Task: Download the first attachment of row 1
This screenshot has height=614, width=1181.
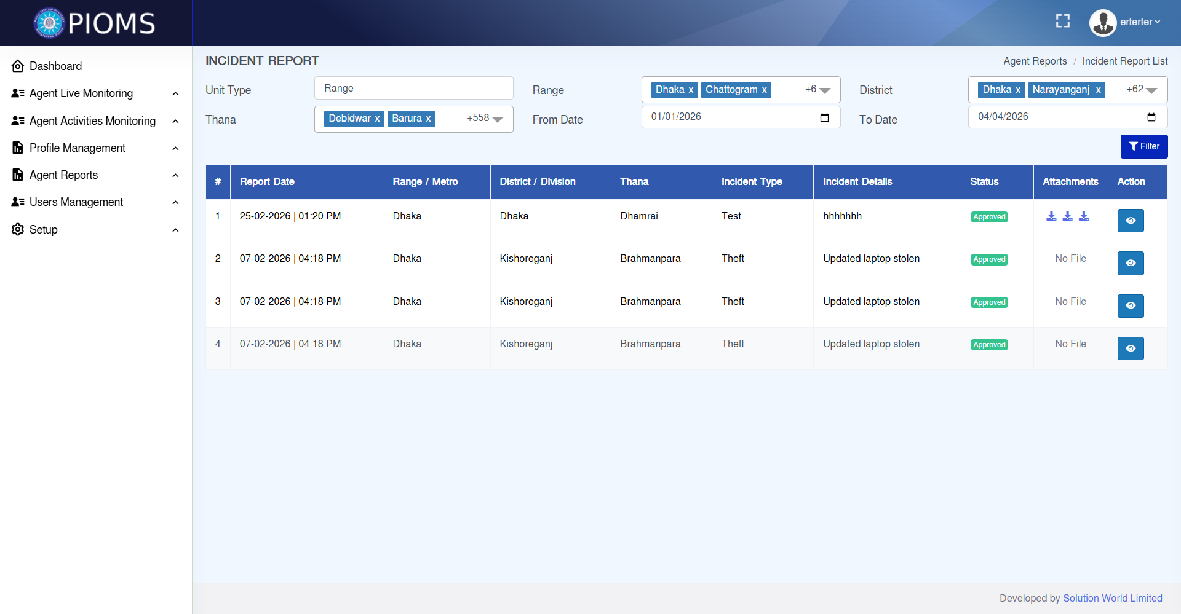Action: click(x=1051, y=216)
